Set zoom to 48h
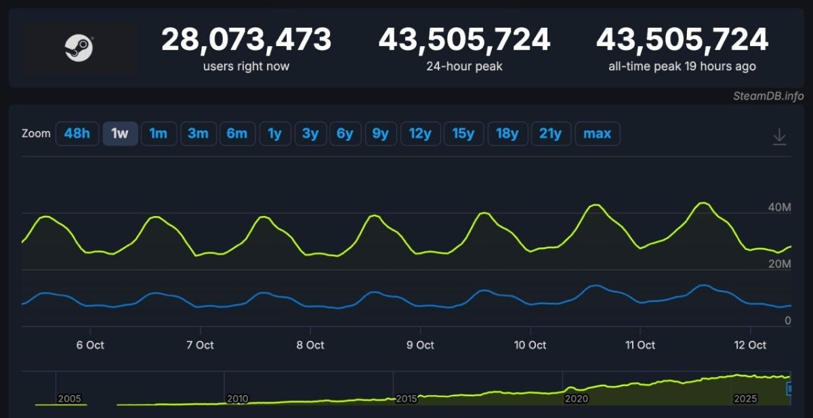The height and width of the screenshot is (418, 813). point(77,133)
